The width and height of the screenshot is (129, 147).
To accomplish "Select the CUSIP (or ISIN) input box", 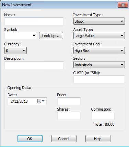I will pyautogui.click(x=99, y=79).
